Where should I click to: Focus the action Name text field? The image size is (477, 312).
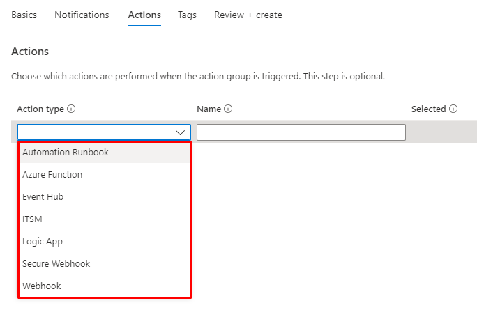tap(301, 132)
